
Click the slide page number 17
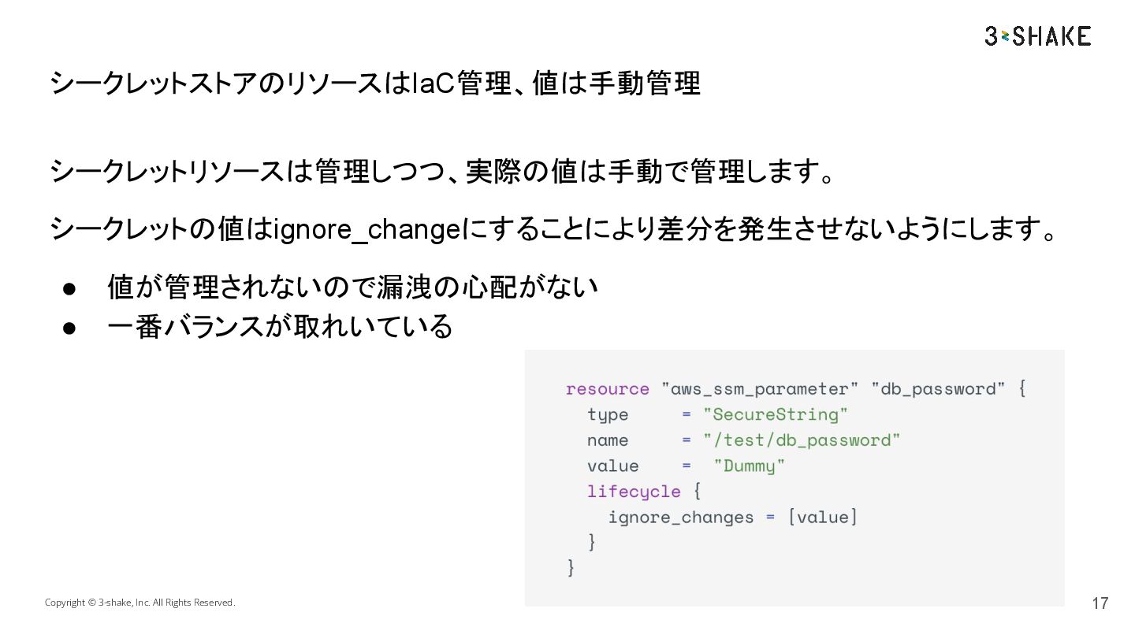click(1100, 603)
